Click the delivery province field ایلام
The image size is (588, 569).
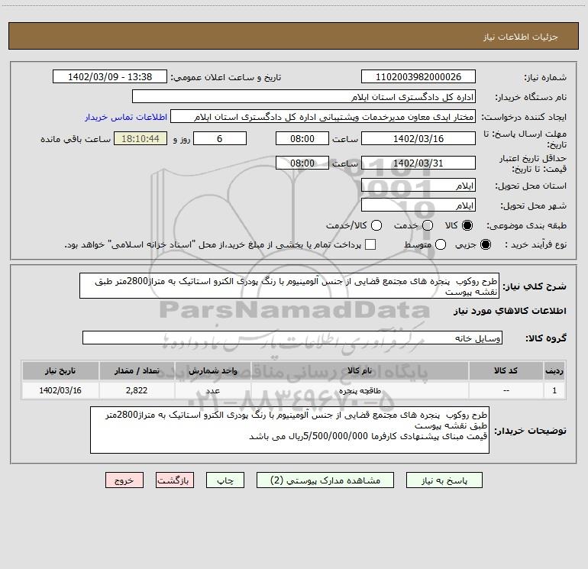click(x=418, y=186)
